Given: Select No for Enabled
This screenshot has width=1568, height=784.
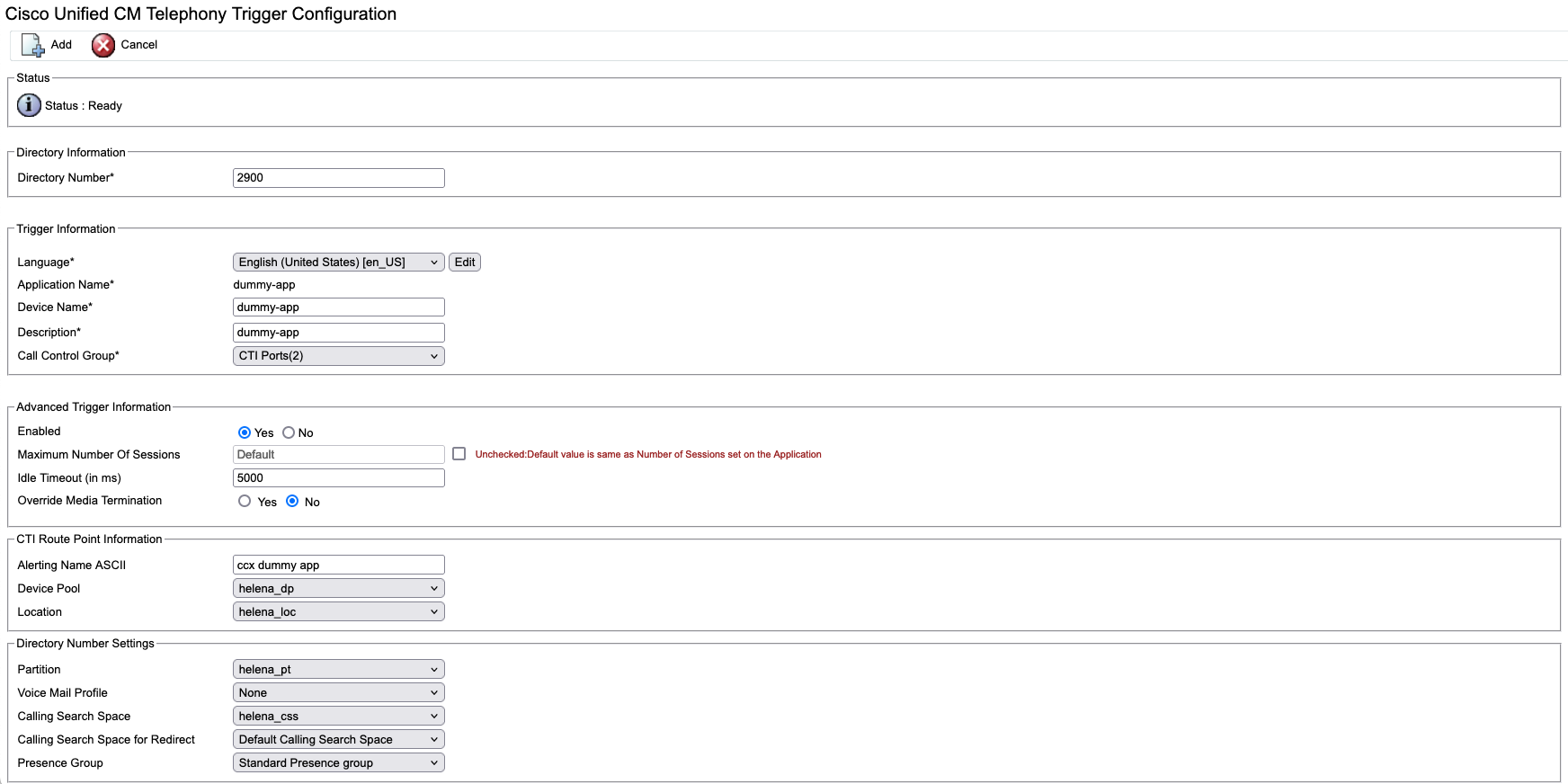Looking at the screenshot, I should pos(289,432).
